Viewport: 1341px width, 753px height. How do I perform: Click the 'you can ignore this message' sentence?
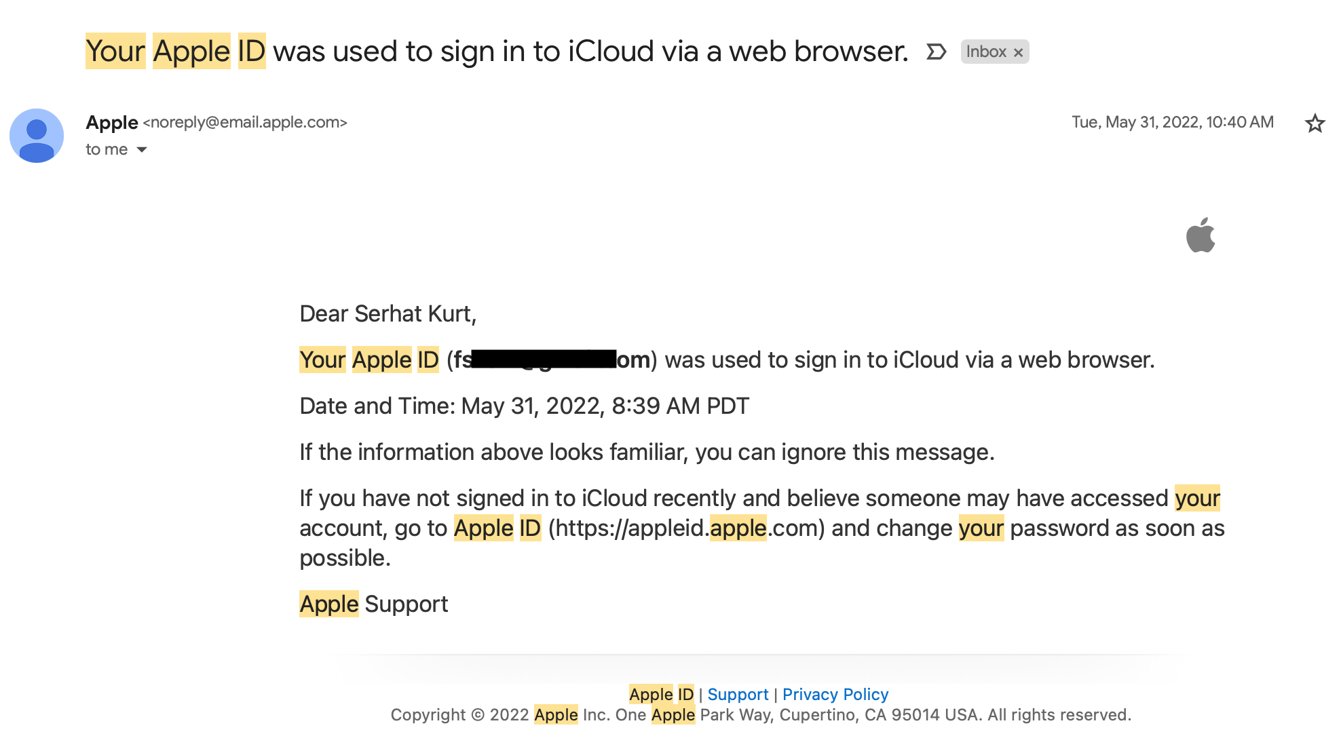647,452
